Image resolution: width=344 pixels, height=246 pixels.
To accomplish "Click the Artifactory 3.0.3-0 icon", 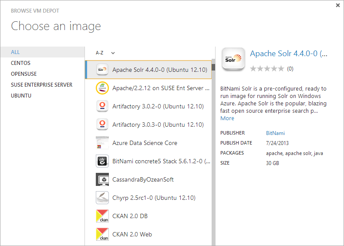I will [102, 125].
